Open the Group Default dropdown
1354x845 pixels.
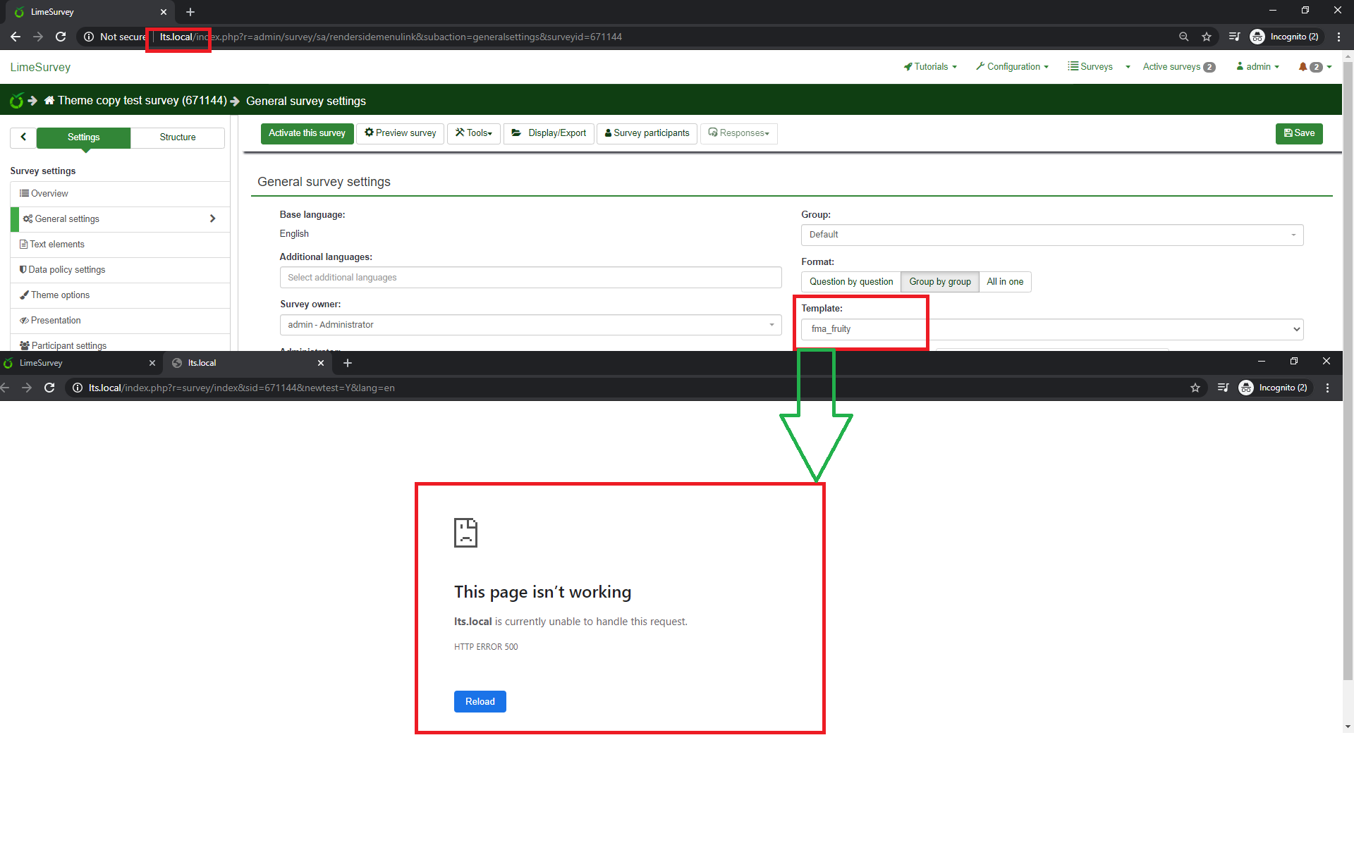pyautogui.click(x=1051, y=235)
